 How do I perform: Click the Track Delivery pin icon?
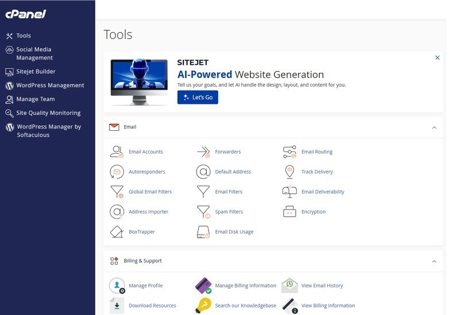(x=289, y=172)
